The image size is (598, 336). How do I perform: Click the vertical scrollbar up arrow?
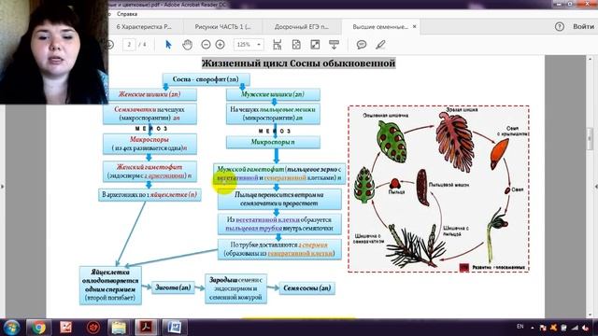pos(590,60)
